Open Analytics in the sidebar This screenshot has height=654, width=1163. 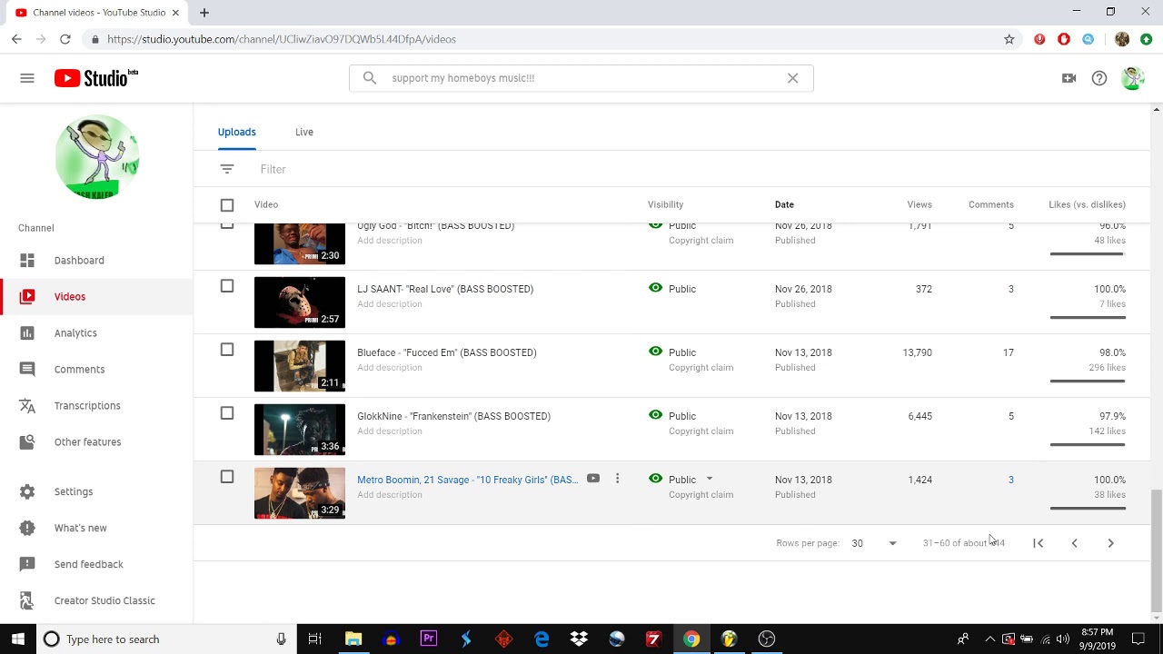point(96,333)
